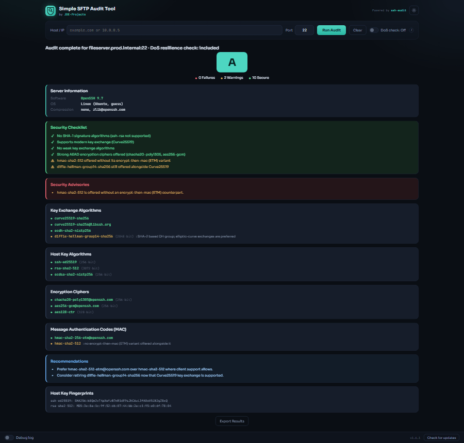The width and height of the screenshot is (464, 443).
Task: Click the '2 Warnings' count
Action: (233, 78)
